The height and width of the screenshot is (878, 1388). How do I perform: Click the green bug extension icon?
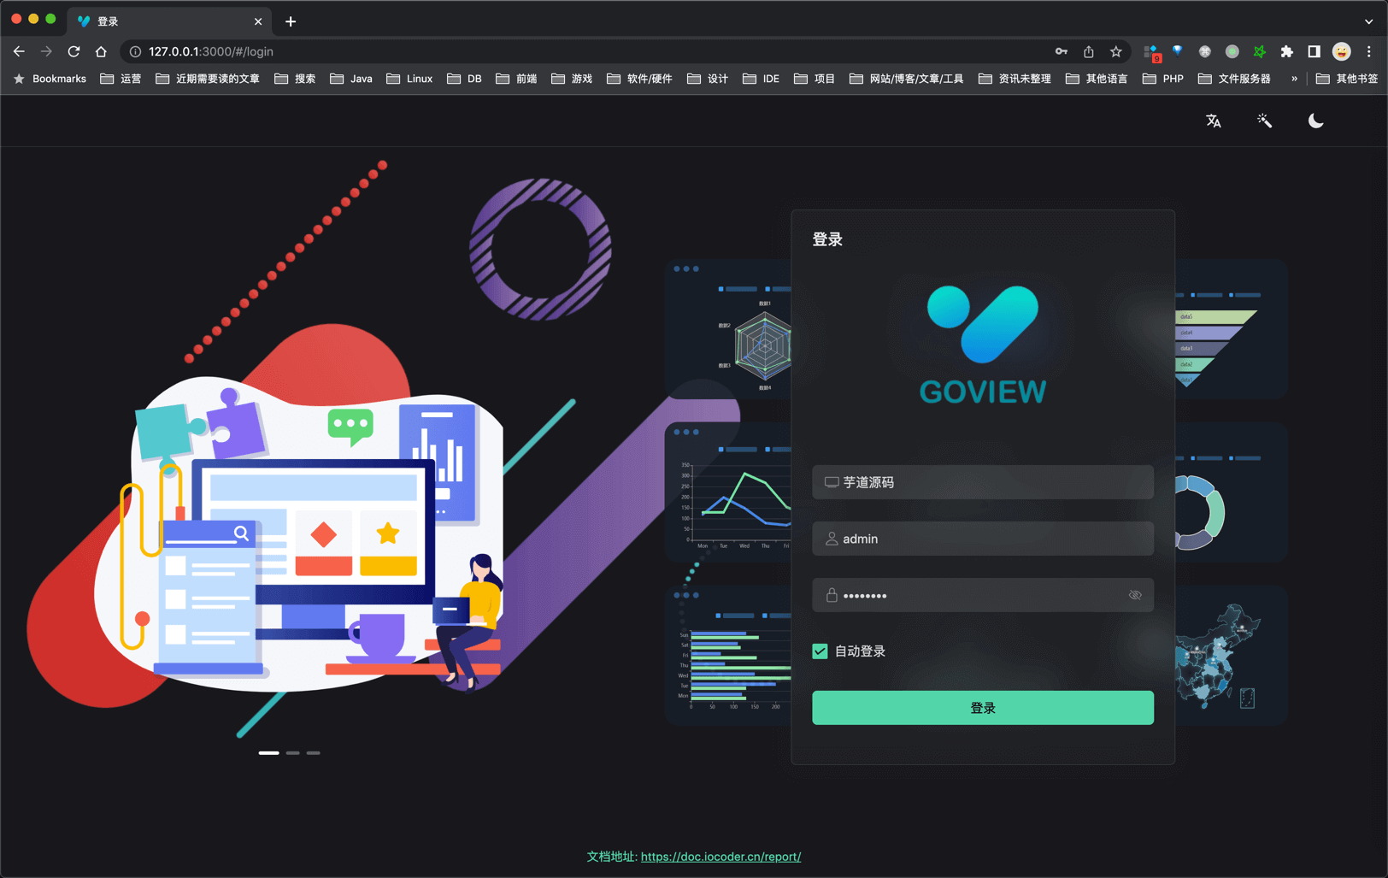(x=1259, y=51)
